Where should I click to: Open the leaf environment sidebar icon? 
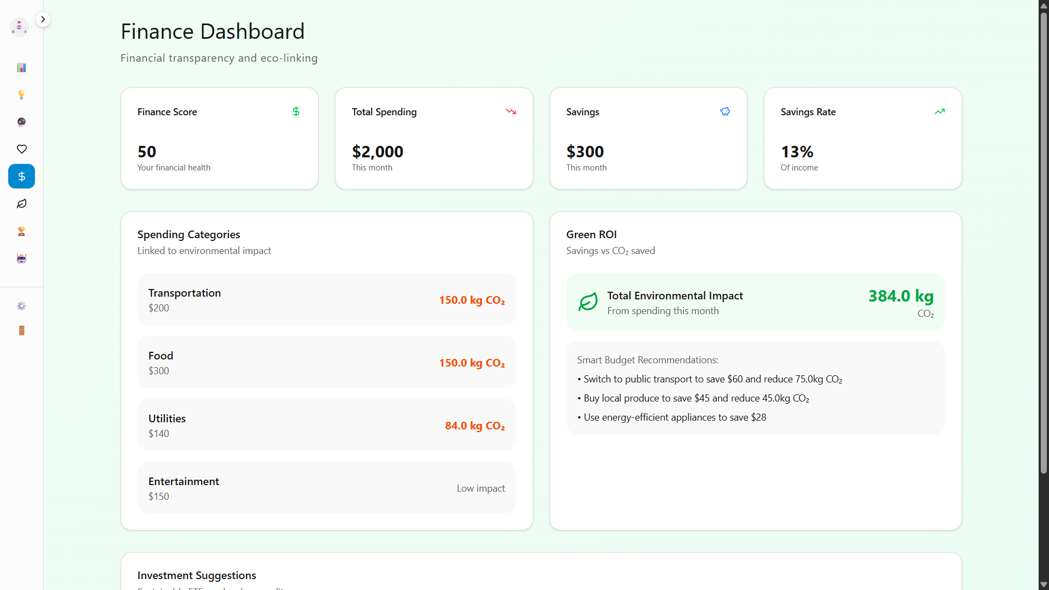21,204
